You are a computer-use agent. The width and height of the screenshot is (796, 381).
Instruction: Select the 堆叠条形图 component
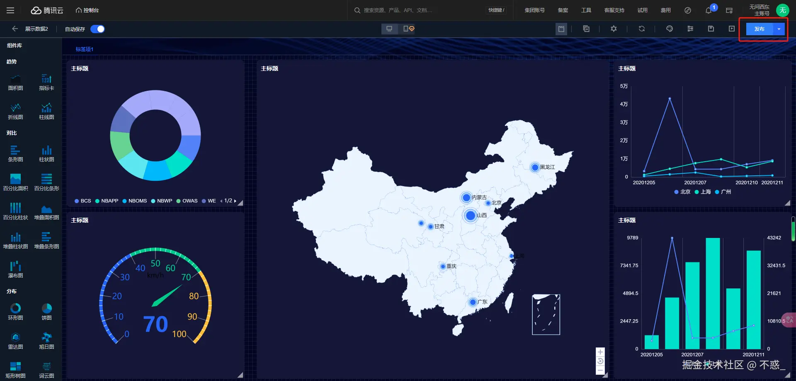click(x=46, y=240)
